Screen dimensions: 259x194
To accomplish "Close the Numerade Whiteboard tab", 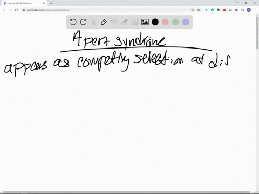I will coord(44,3).
